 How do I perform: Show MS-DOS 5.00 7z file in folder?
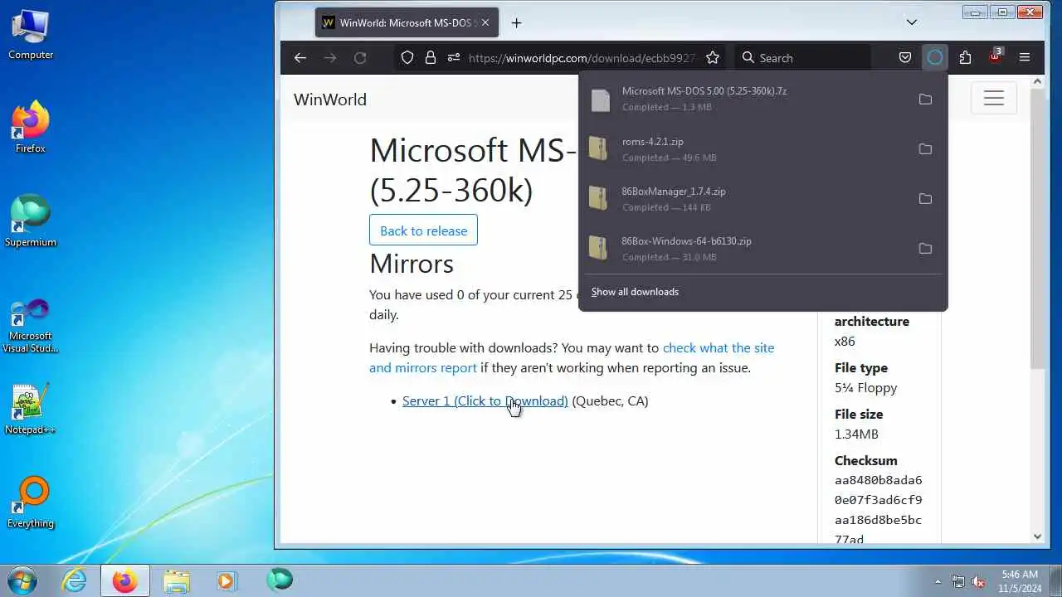[925, 99]
